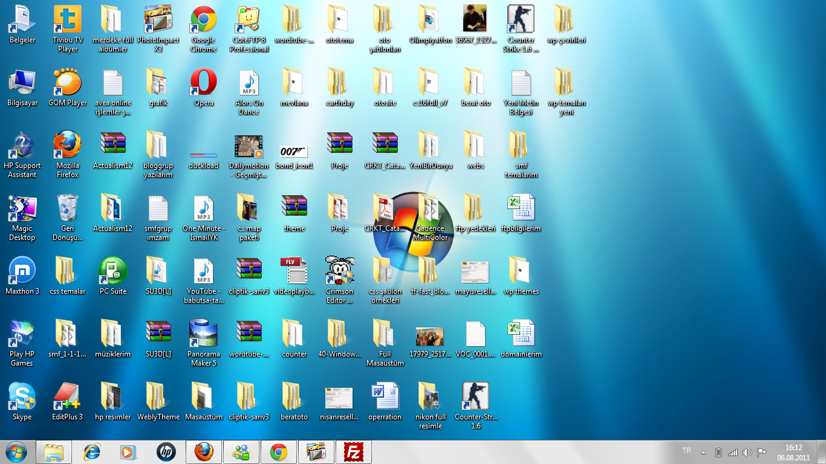Click the CRKT_Cata... PDF document
This screenshot has width=826, height=464.
point(385,213)
